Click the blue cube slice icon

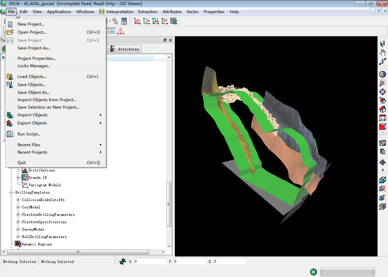tap(383, 180)
